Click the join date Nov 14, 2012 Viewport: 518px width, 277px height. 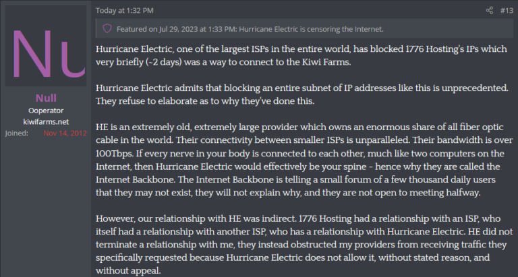pyautogui.click(x=65, y=133)
